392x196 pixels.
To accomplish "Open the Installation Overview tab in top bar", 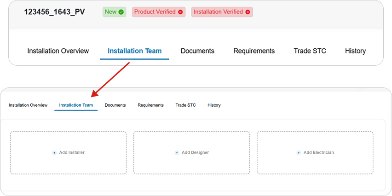I will tap(58, 51).
